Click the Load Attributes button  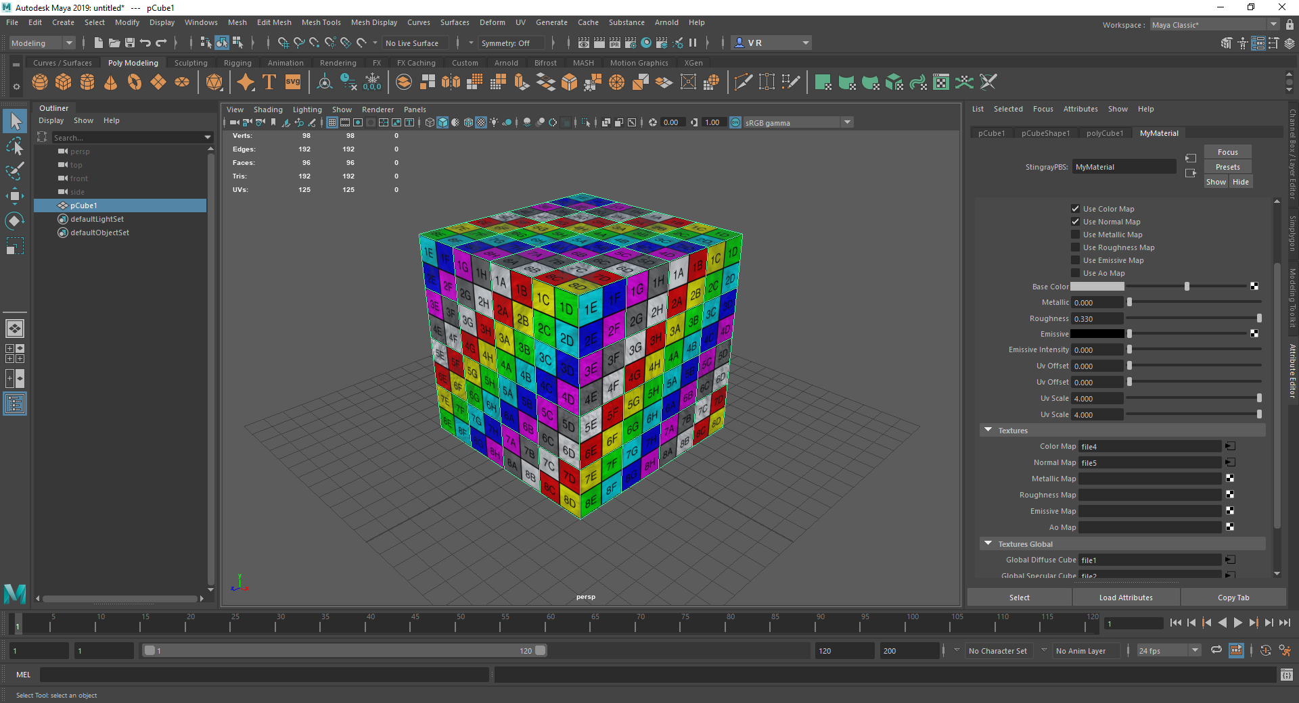[1125, 597]
